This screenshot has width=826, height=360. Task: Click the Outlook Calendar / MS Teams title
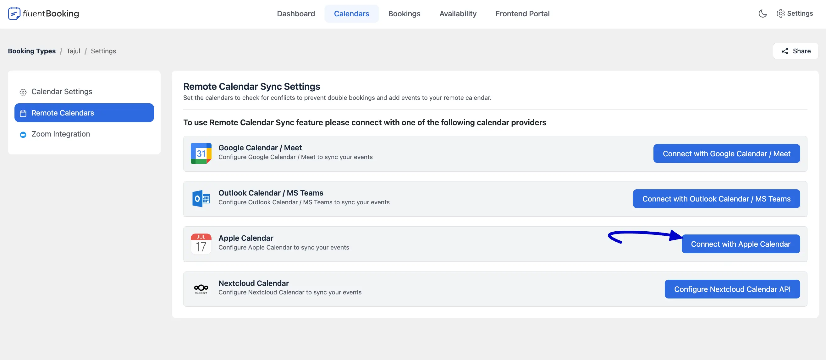(x=271, y=193)
